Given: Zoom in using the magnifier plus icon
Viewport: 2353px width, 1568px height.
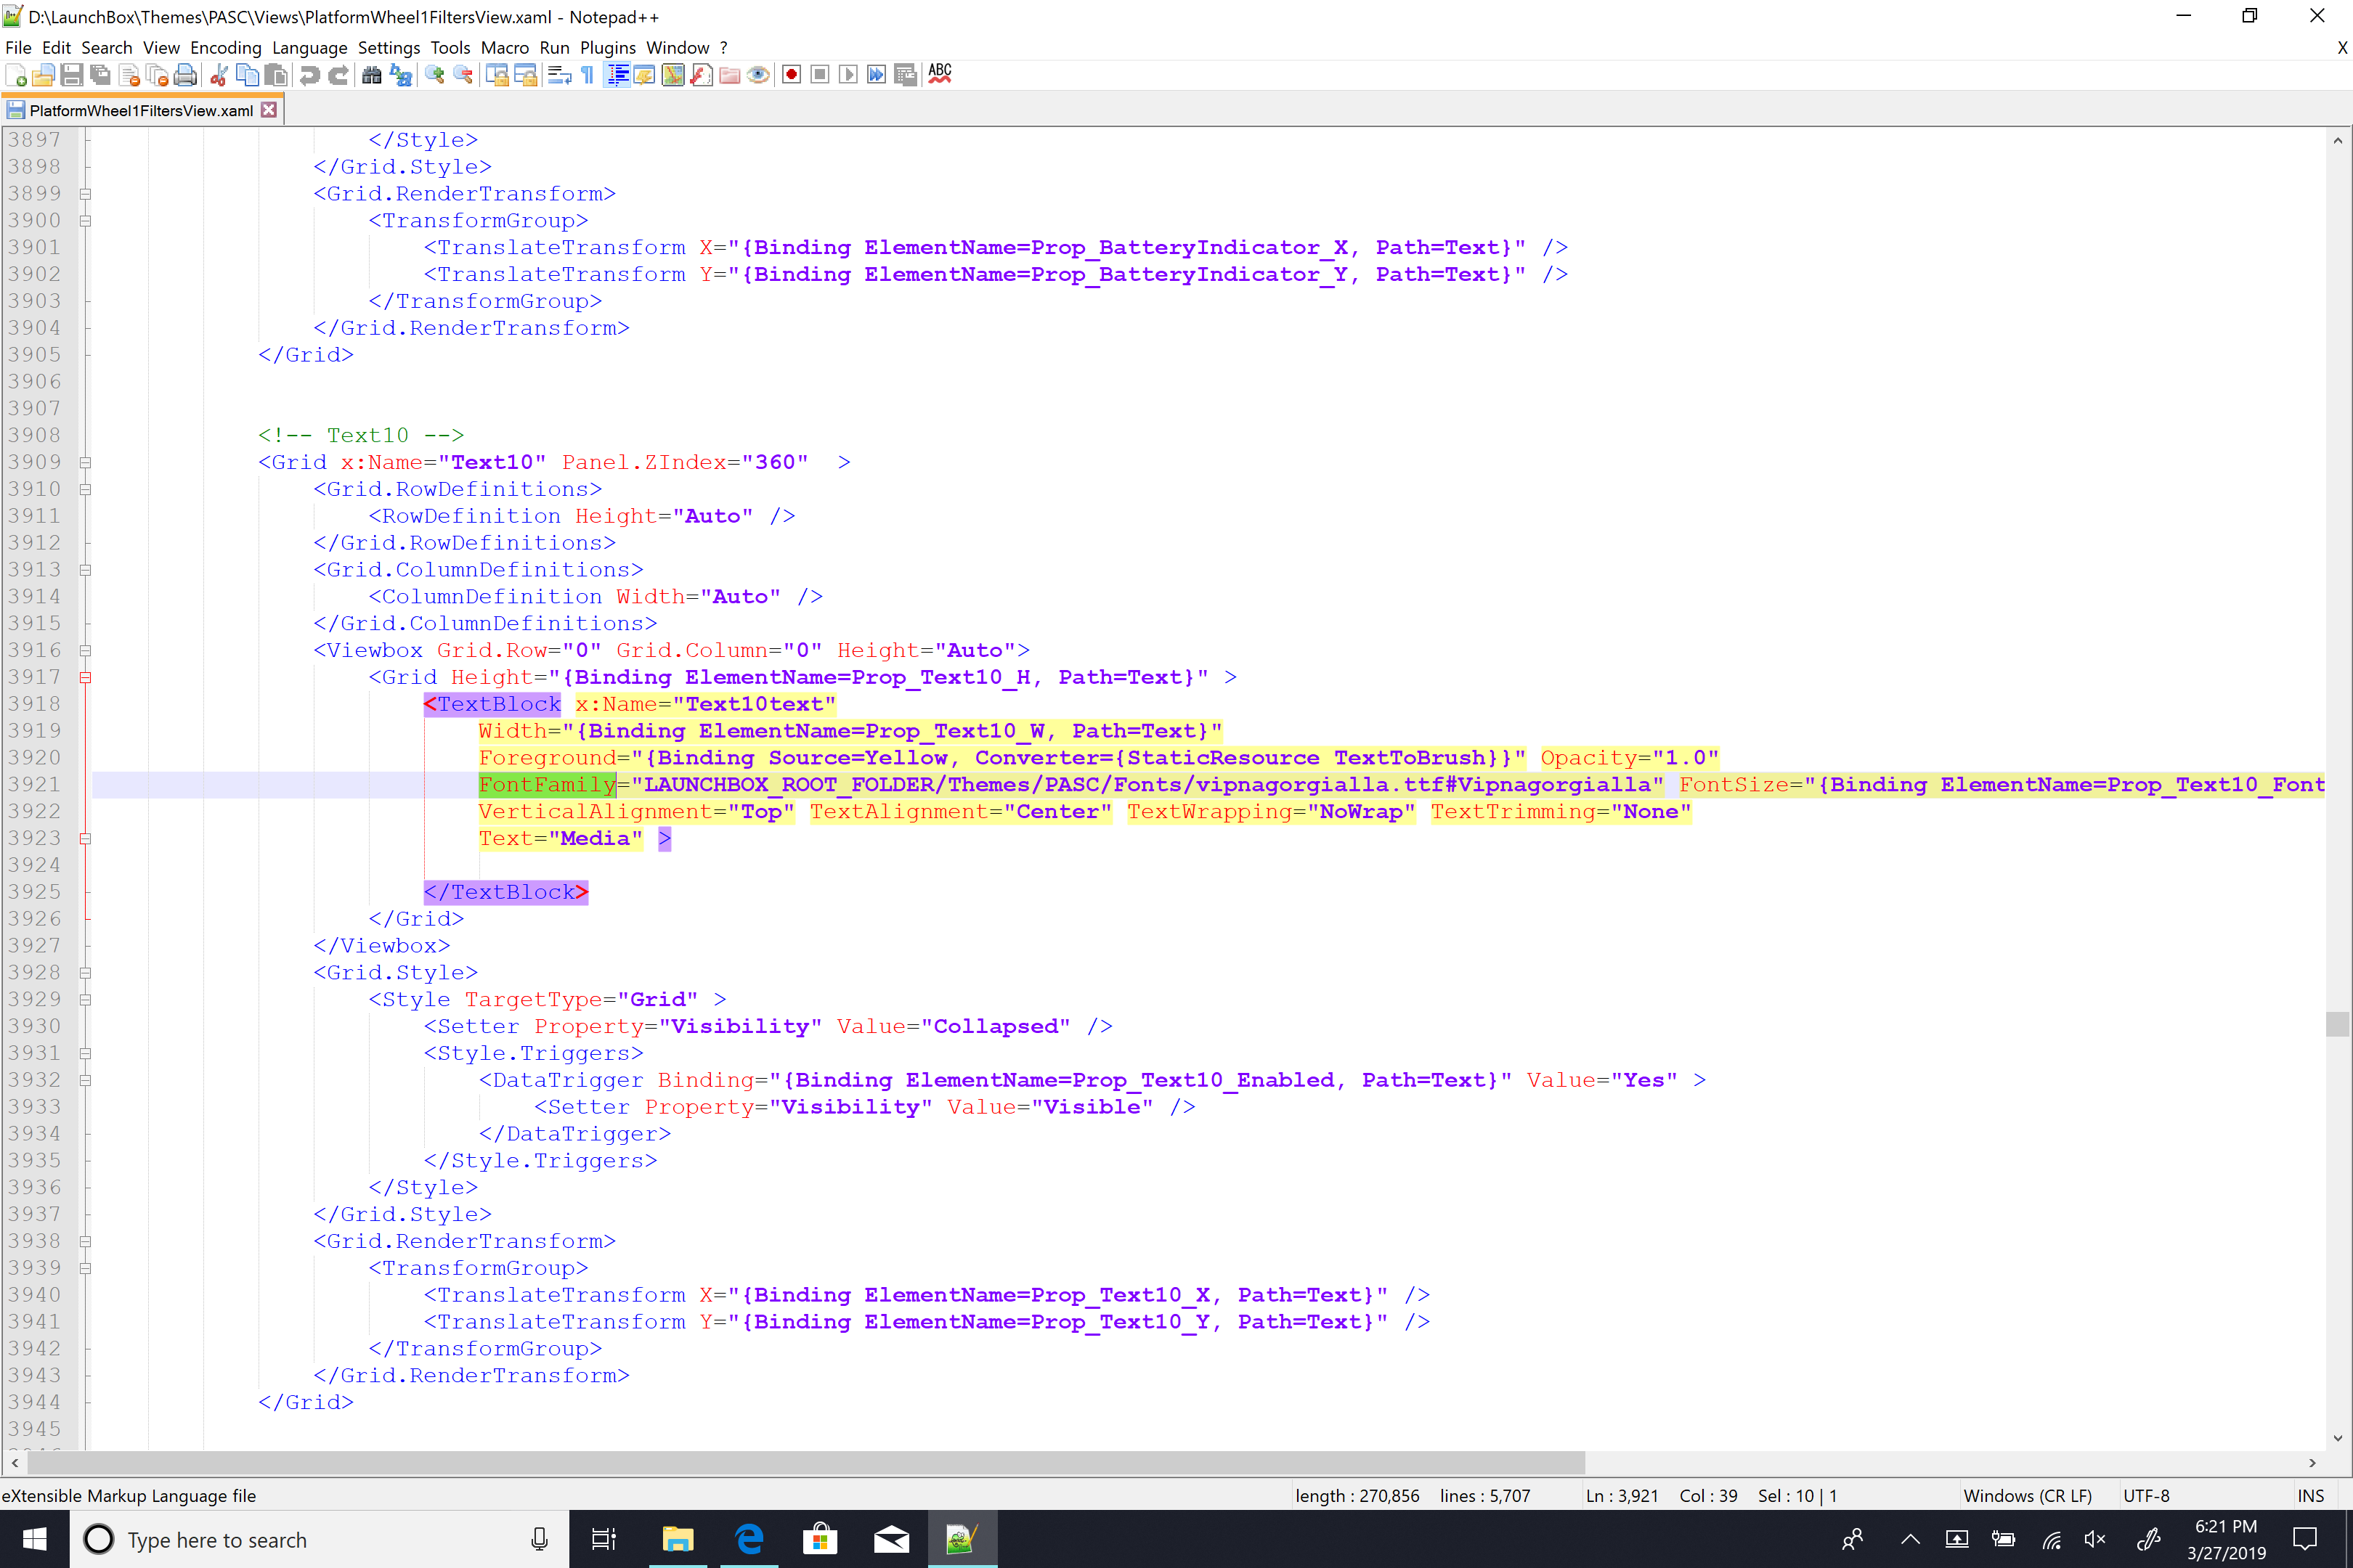Looking at the screenshot, I should coord(434,75).
